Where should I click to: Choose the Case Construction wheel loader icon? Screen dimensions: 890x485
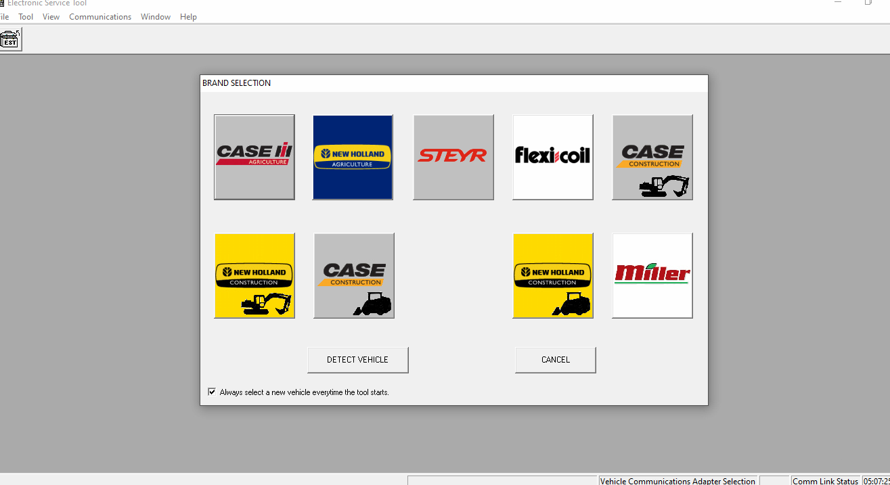(x=353, y=275)
